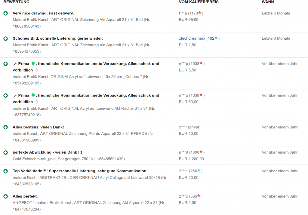The height and width of the screenshot is (215, 308).
Task: Click the Gold Echtschmuck item description text
Action: [x=69, y=159]
